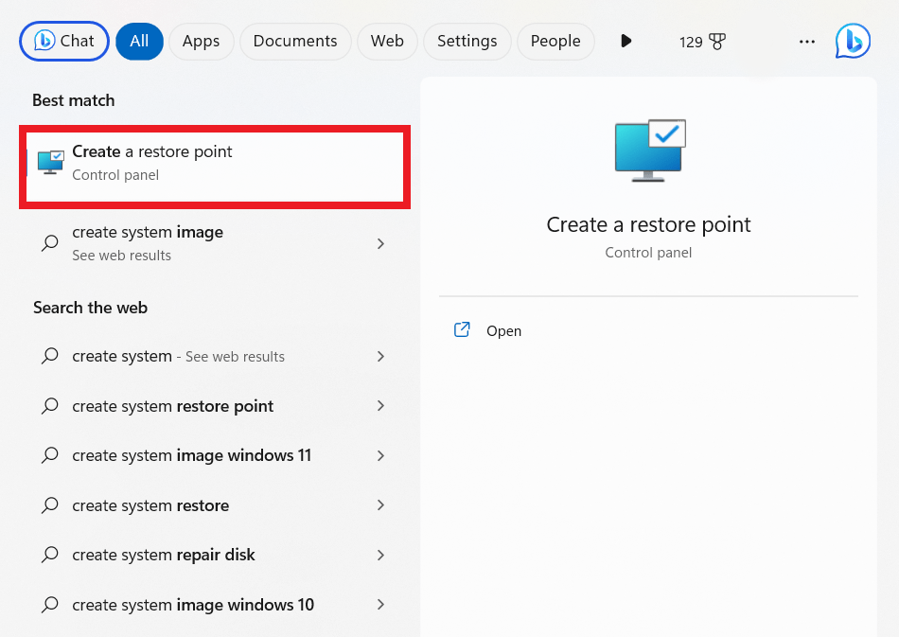The image size is (899, 637).
Task: Open the Chat button with Bing
Action: 64,42
